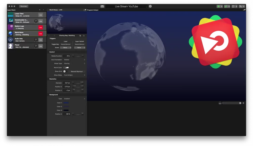Open snapshot output dropdown arrow
This screenshot has height=146, width=253.
[x=236, y=7]
